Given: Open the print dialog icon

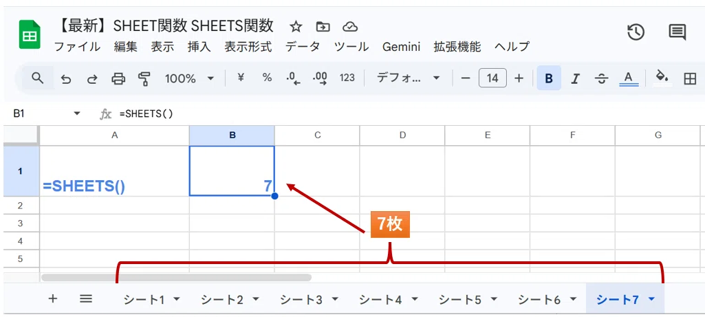Looking at the screenshot, I should point(118,79).
